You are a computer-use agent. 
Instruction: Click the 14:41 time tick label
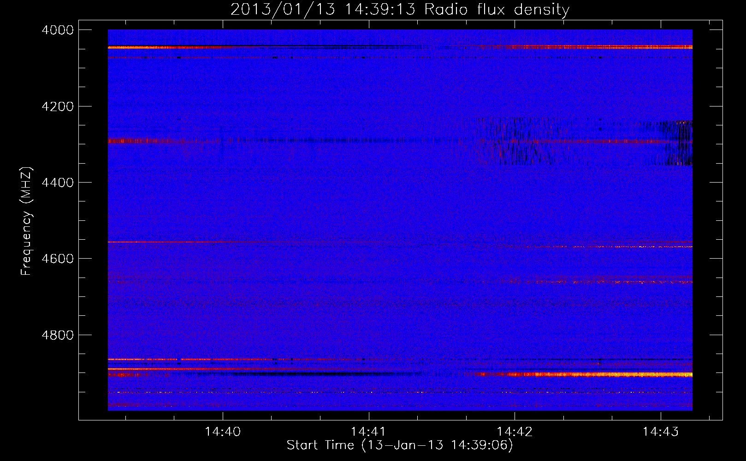point(368,431)
